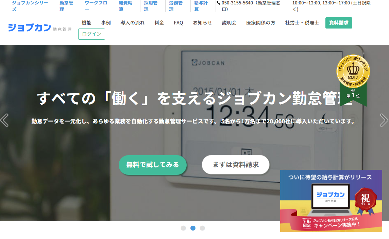Click the まずは資料請求 button
The width and height of the screenshot is (389, 239).
coord(236,165)
